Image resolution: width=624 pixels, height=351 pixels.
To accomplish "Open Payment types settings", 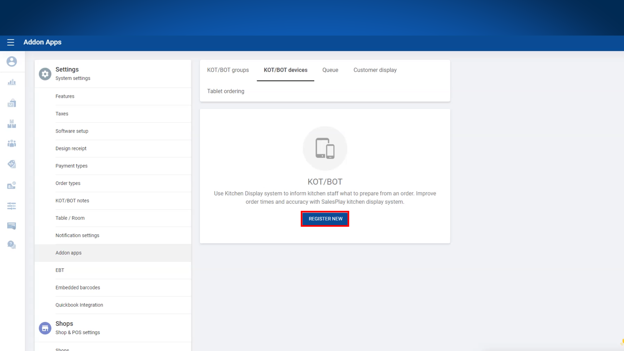I will [71, 166].
